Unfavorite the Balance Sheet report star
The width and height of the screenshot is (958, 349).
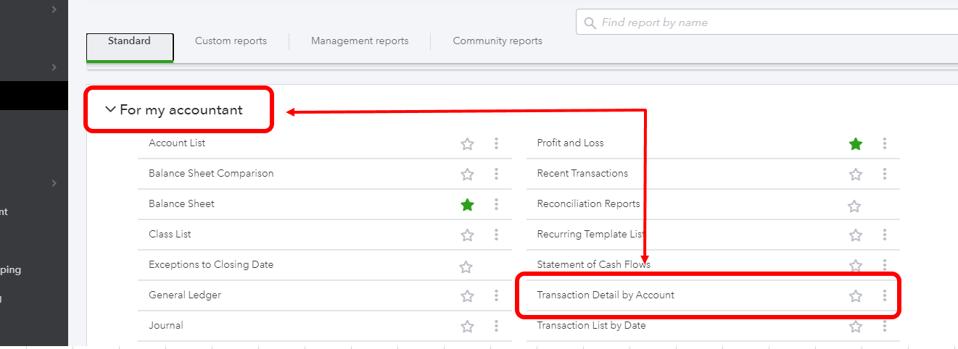coord(467,205)
